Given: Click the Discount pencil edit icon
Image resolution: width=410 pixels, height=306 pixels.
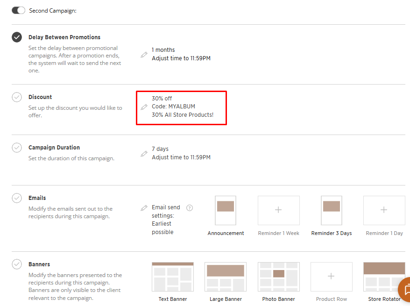Looking at the screenshot, I should click(x=144, y=107).
